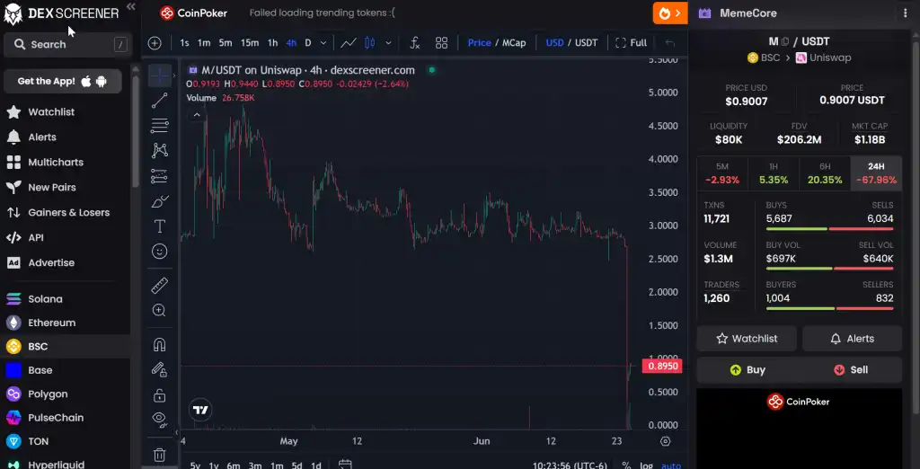
Task: Set chart interval to 15m
Action: (250, 43)
